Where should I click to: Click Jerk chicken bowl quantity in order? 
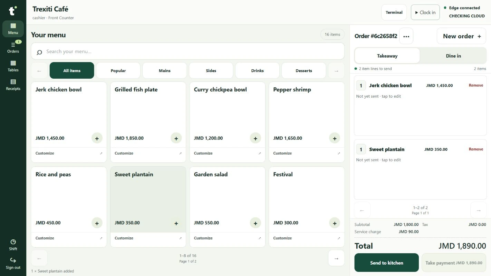pyautogui.click(x=361, y=86)
